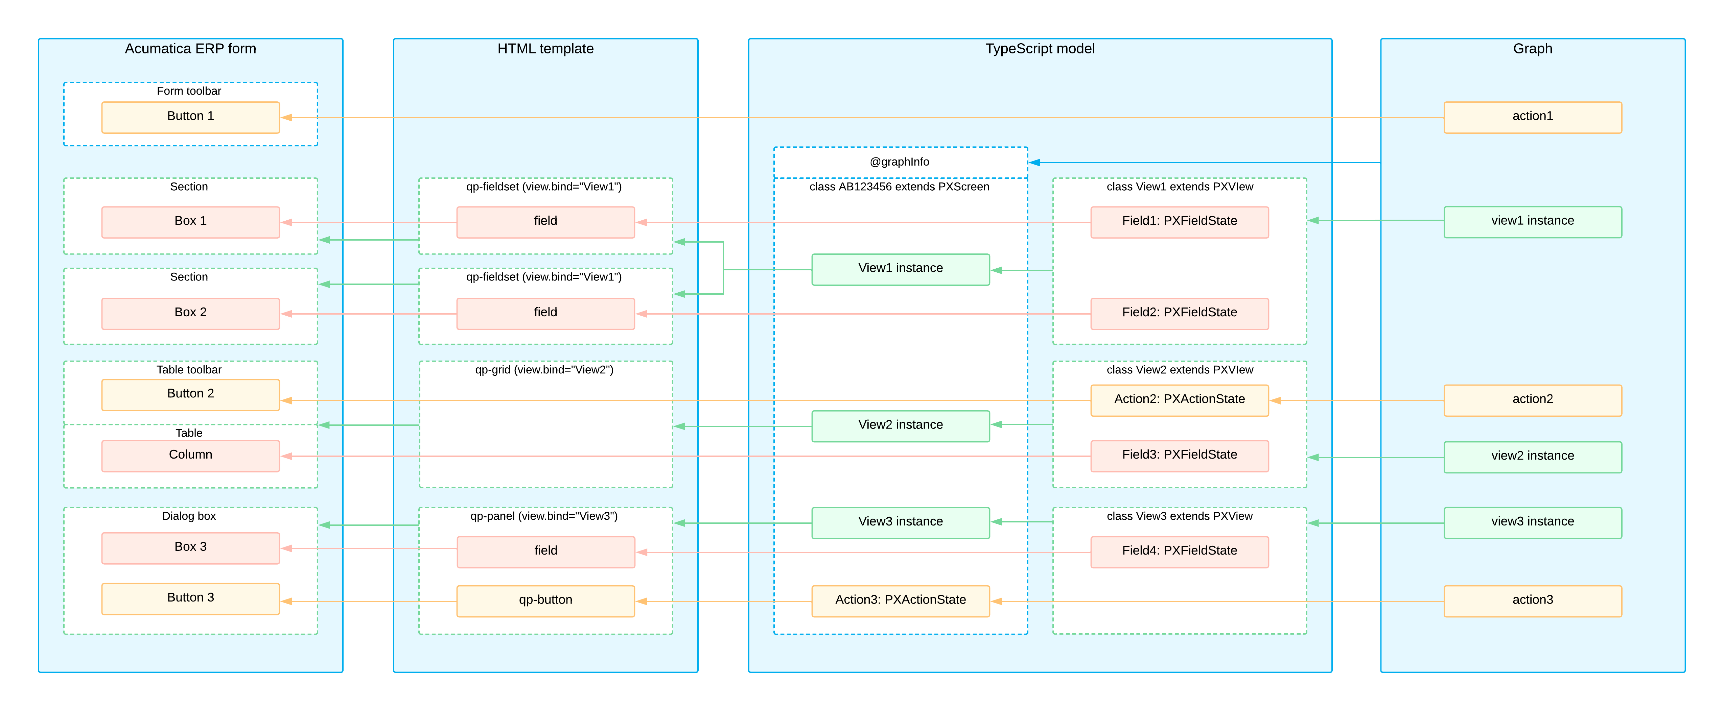Click the Box 1 element in Section
1724x711 pixels.
point(190,221)
